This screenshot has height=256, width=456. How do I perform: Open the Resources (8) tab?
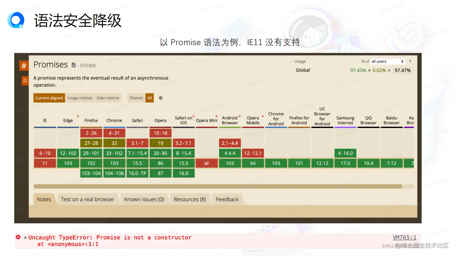click(190, 199)
